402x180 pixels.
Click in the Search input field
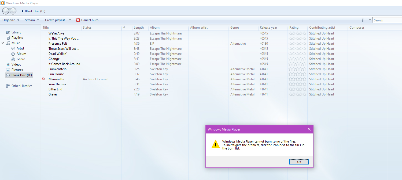point(387,20)
